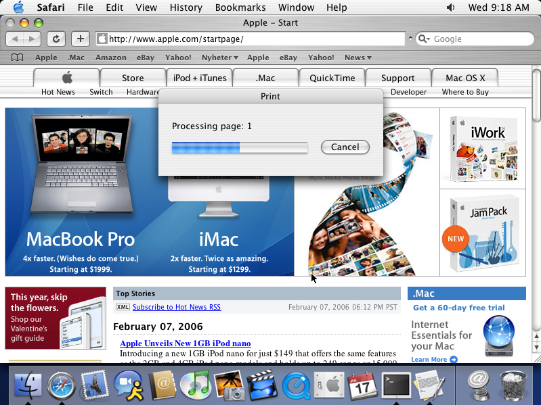Open System Preferences Dock icon
Viewport: 541px width, 405px height.
pyautogui.click(x=329, y=385)
